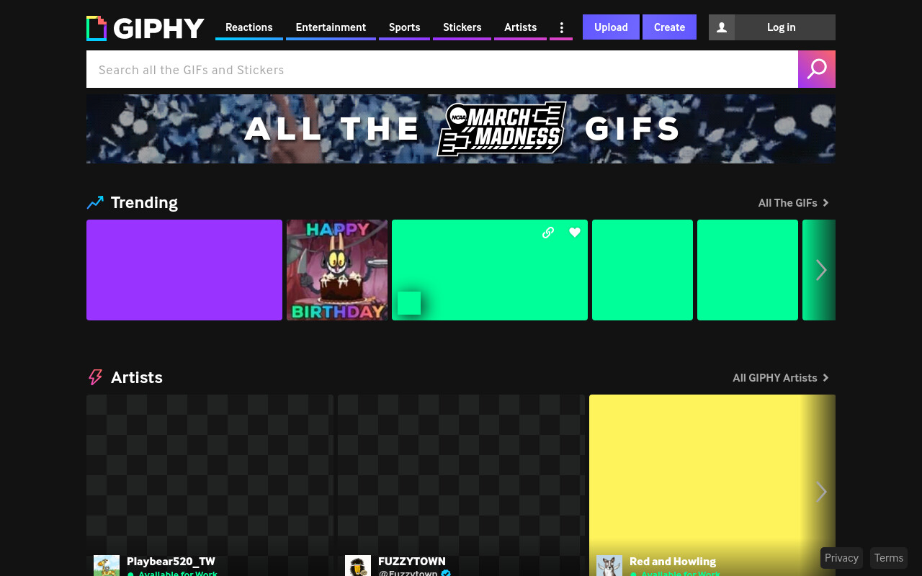Click the magnifying glass search button
This screenshot has width=922, height=576.
pos(817,69)
